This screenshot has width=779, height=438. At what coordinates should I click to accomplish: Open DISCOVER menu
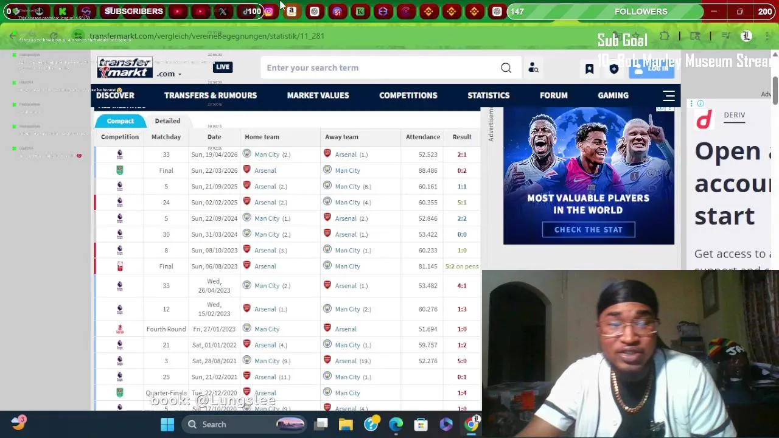click(x=115, y=96)
